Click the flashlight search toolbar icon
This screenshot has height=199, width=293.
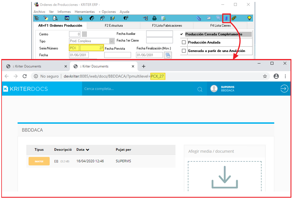click(46, 18)
